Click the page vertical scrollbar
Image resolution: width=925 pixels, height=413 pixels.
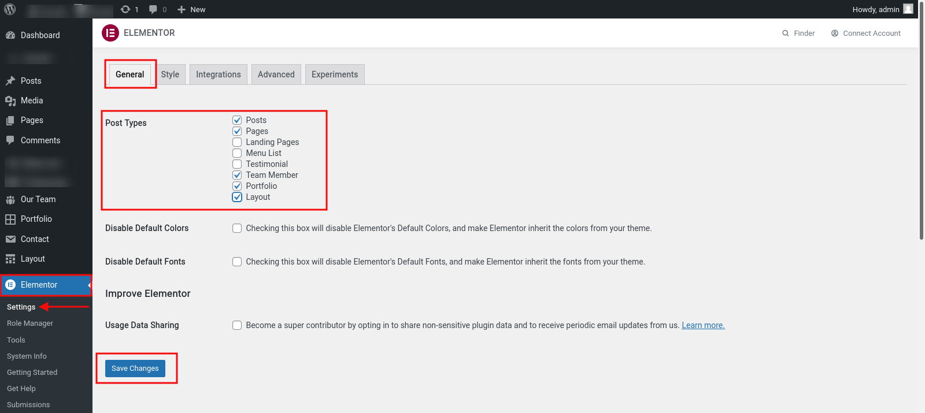point(922,121)
